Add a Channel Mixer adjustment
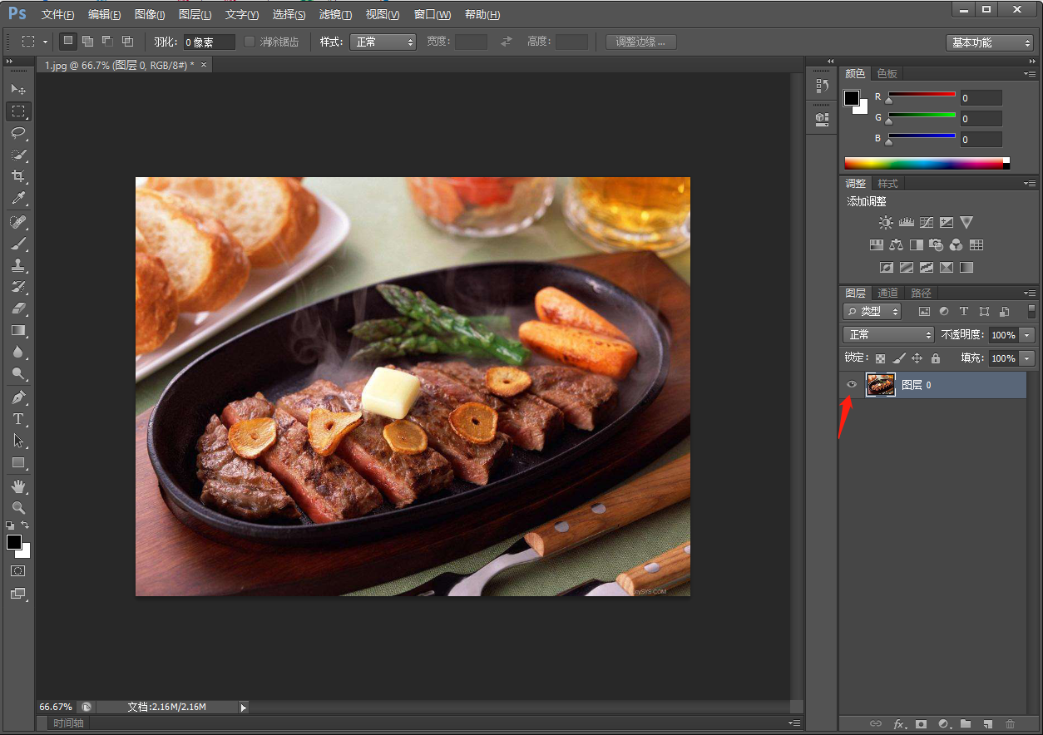 (x=956, y=245)
